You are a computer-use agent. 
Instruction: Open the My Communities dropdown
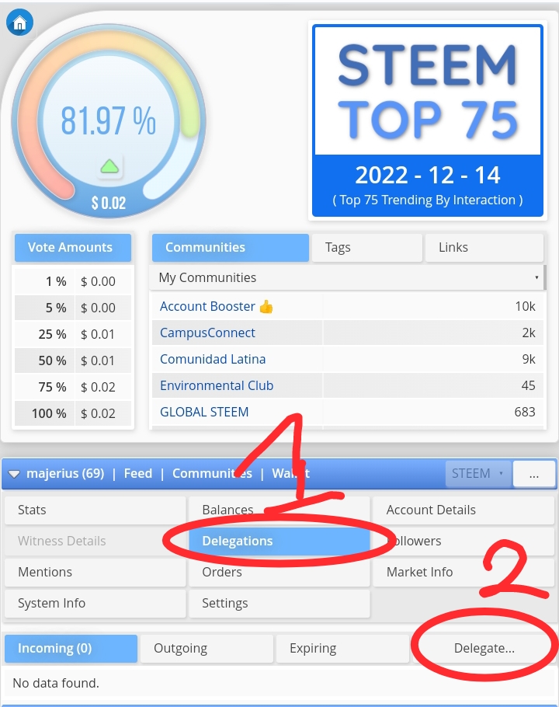point(347,277)
